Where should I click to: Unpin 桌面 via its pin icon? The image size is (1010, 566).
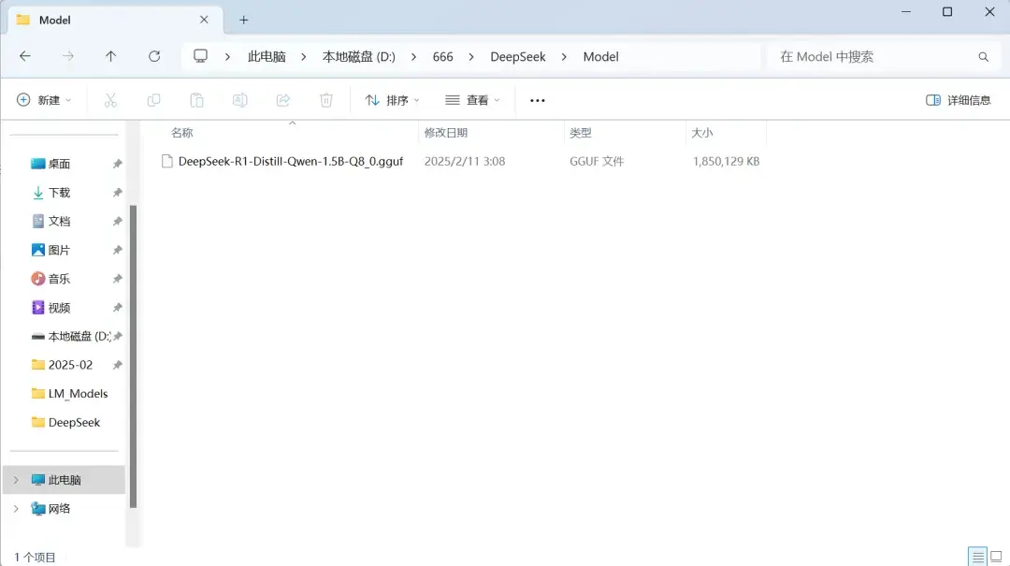pyautogui.click(x=117, y=164)
